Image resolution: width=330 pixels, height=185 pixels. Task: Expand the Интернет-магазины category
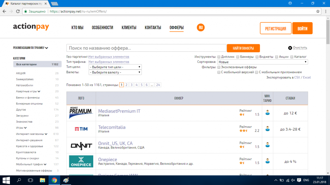coord(32,134)
